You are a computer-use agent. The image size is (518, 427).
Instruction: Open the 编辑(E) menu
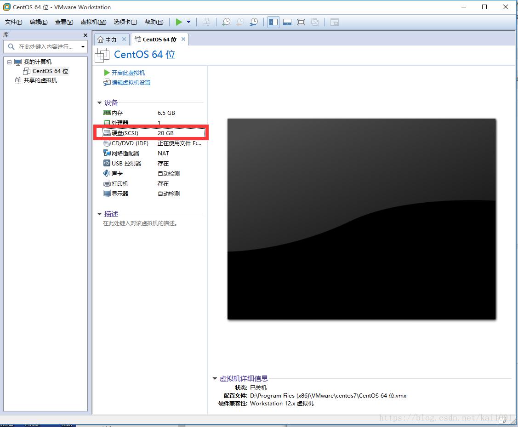[39, 22]
